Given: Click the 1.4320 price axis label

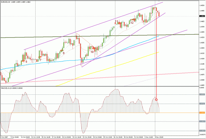Looking at the screenshot, I should 202,37.
